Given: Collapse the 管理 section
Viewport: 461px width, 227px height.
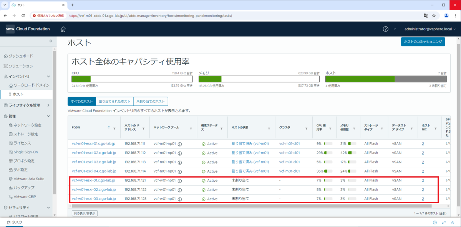Looking at the screenshot, I should coord(48,116).
